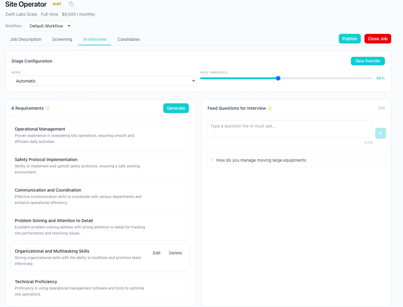
Task: Click the 0/150 character counter
Action: pos(369,143)
